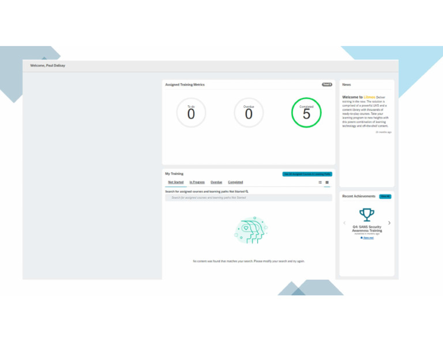Viewport: 443px width, 342px height.
Task: Switch My Training to list view
Action: 320,183
